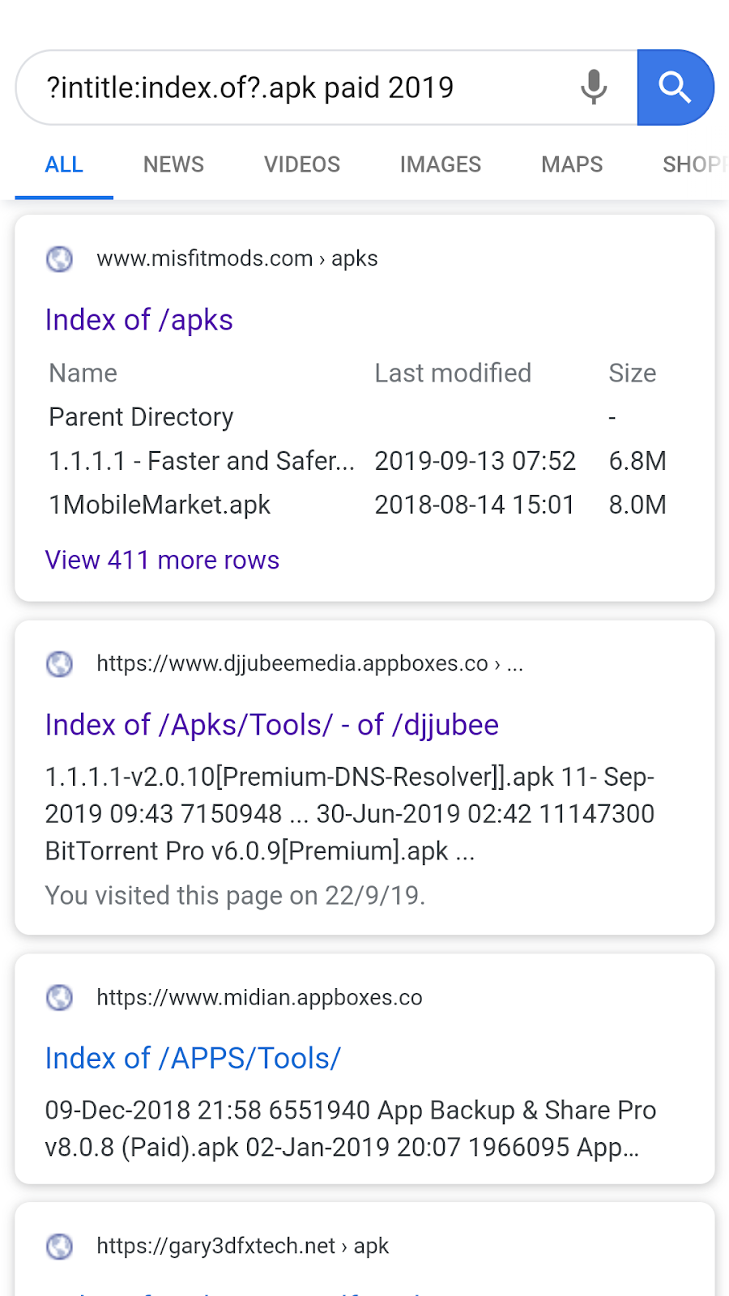Open the IMAGES tab
This screenshot has height=1296, width=729.
tap(441, 164)
